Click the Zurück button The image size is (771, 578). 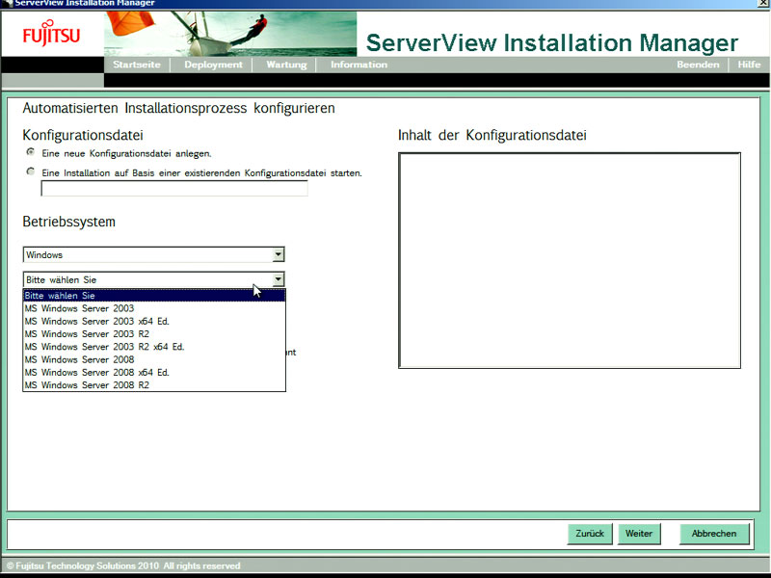coord(590,534)
